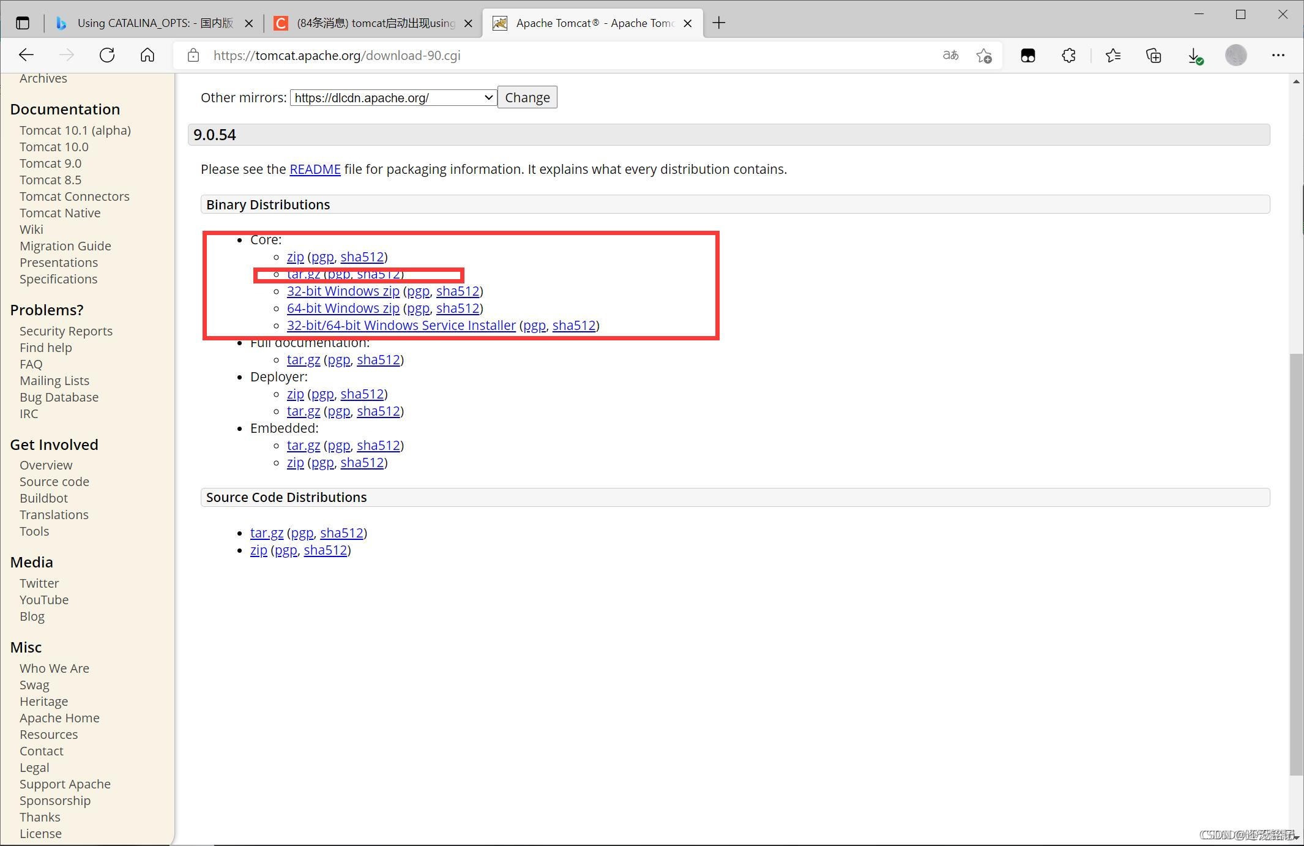Refresh the Tomcat download page

[107, 55]
